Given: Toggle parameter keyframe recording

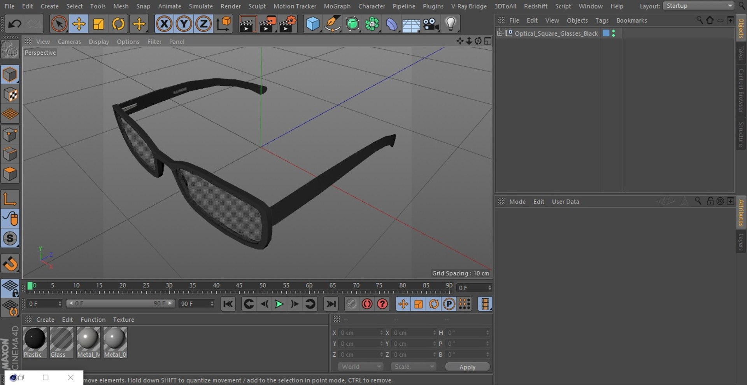Looking at the screenshot, I should click(449, 304).
